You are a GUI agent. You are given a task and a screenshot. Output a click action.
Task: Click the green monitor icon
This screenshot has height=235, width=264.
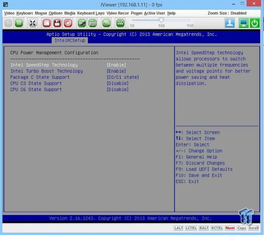coord(244,23)
